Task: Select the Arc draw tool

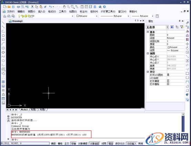Action: [x=3, y=44]
